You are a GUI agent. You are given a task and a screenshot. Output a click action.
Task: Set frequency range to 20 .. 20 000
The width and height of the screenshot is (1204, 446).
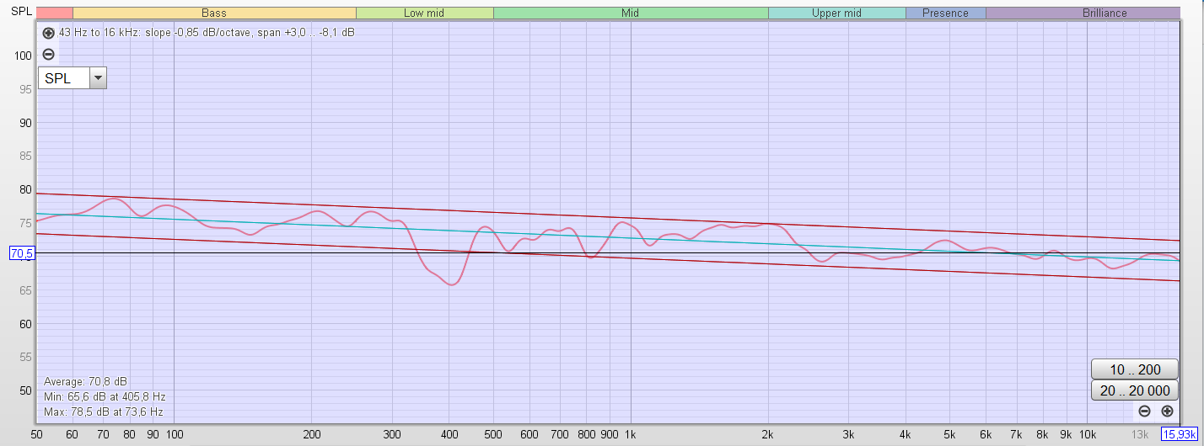(x=1135, y=390)
